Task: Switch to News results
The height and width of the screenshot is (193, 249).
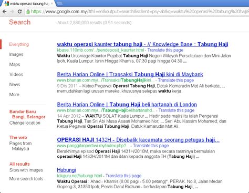Action: point(15,85)
